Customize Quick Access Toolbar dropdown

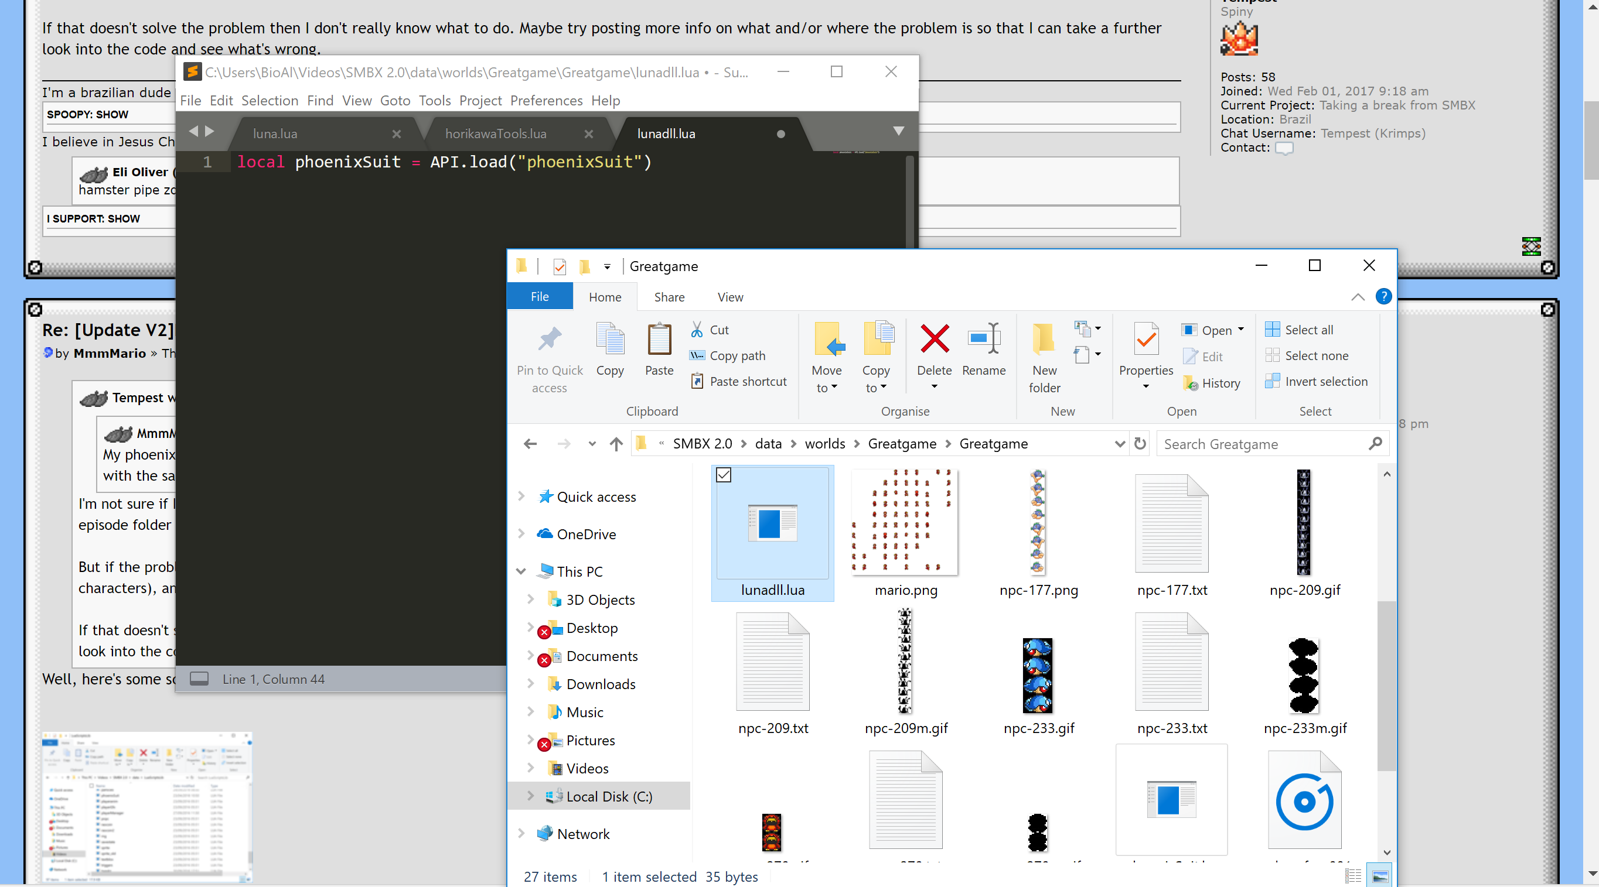607,267
